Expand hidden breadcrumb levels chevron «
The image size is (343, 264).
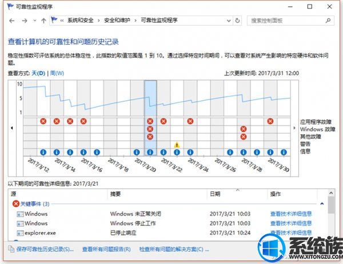[x=62, y=21]
